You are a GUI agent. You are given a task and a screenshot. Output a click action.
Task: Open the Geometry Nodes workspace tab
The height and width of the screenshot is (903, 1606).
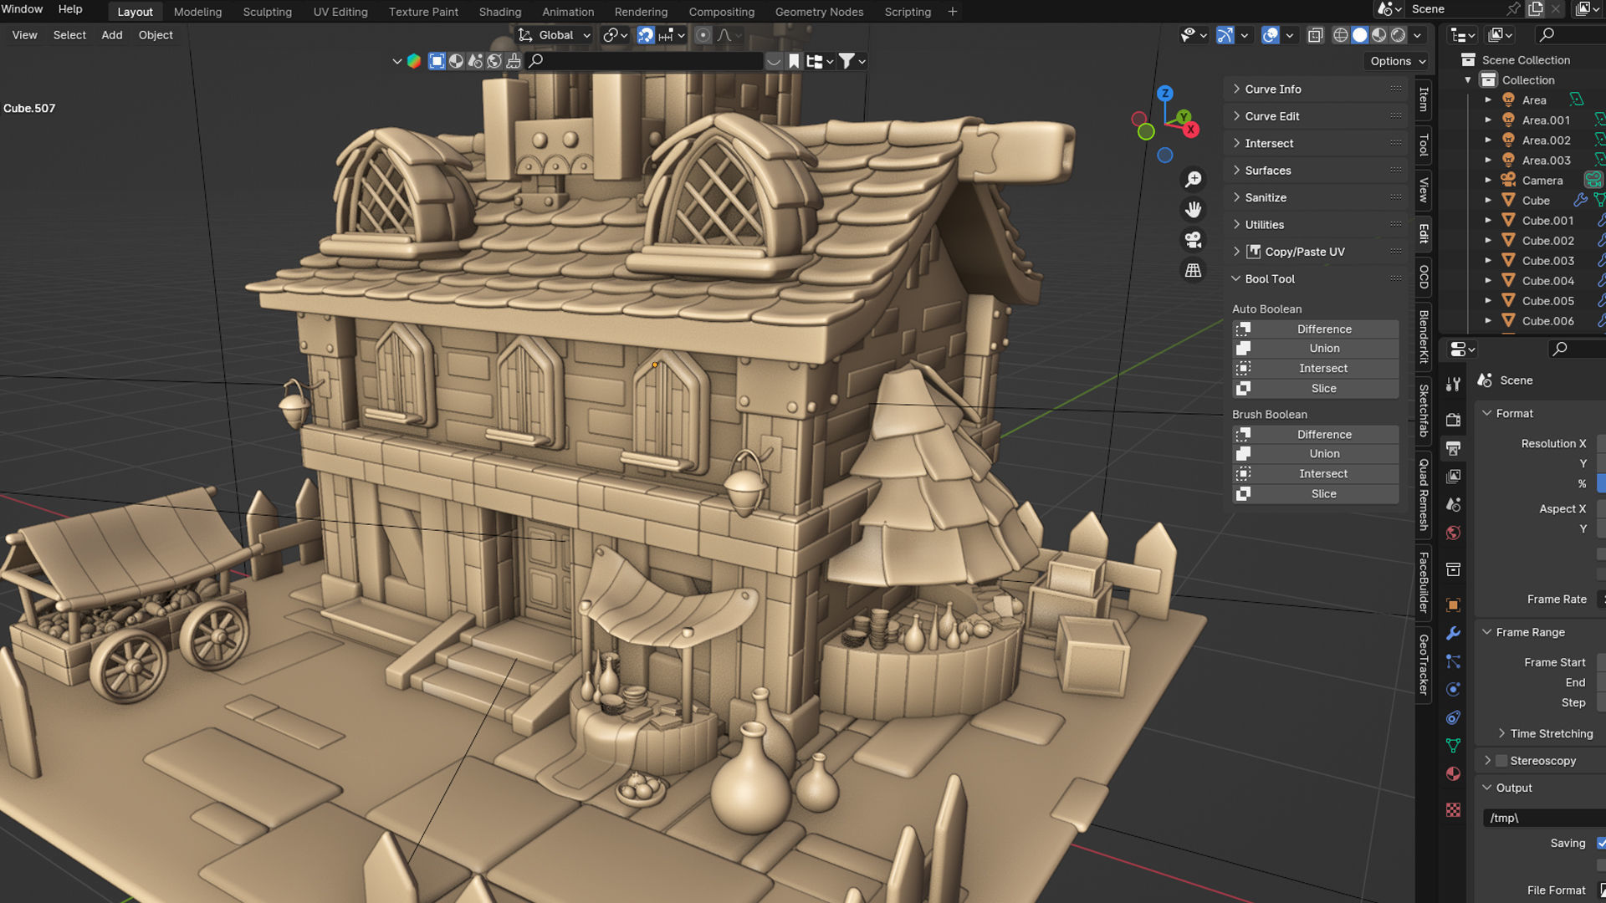tap(819, 12)
